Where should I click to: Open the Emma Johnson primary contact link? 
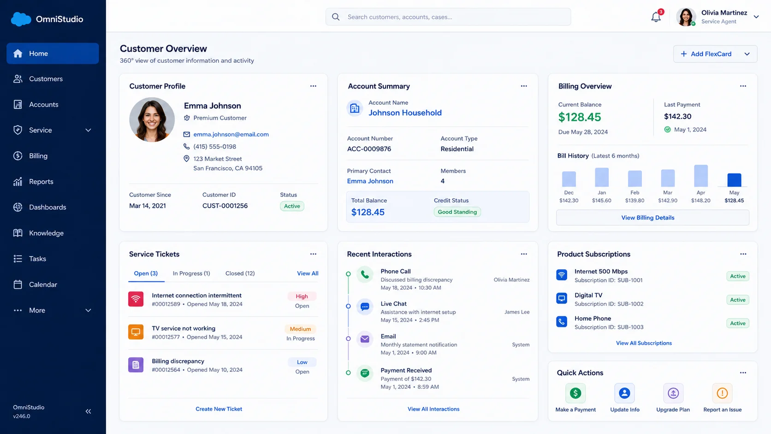pos(370,181)
